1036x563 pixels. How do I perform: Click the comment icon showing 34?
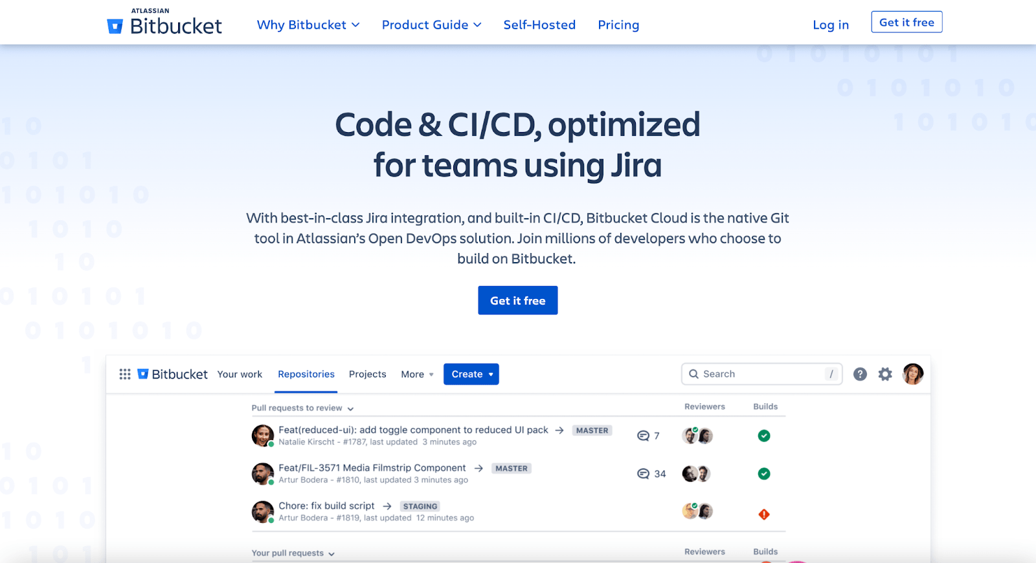pos(643,474)
